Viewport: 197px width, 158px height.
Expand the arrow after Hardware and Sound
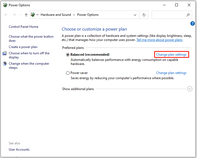[74, 15]
